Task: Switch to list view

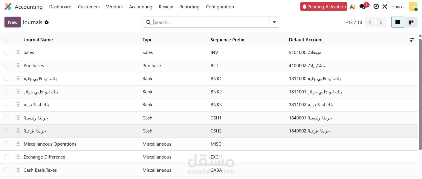Action: point(398,22)
